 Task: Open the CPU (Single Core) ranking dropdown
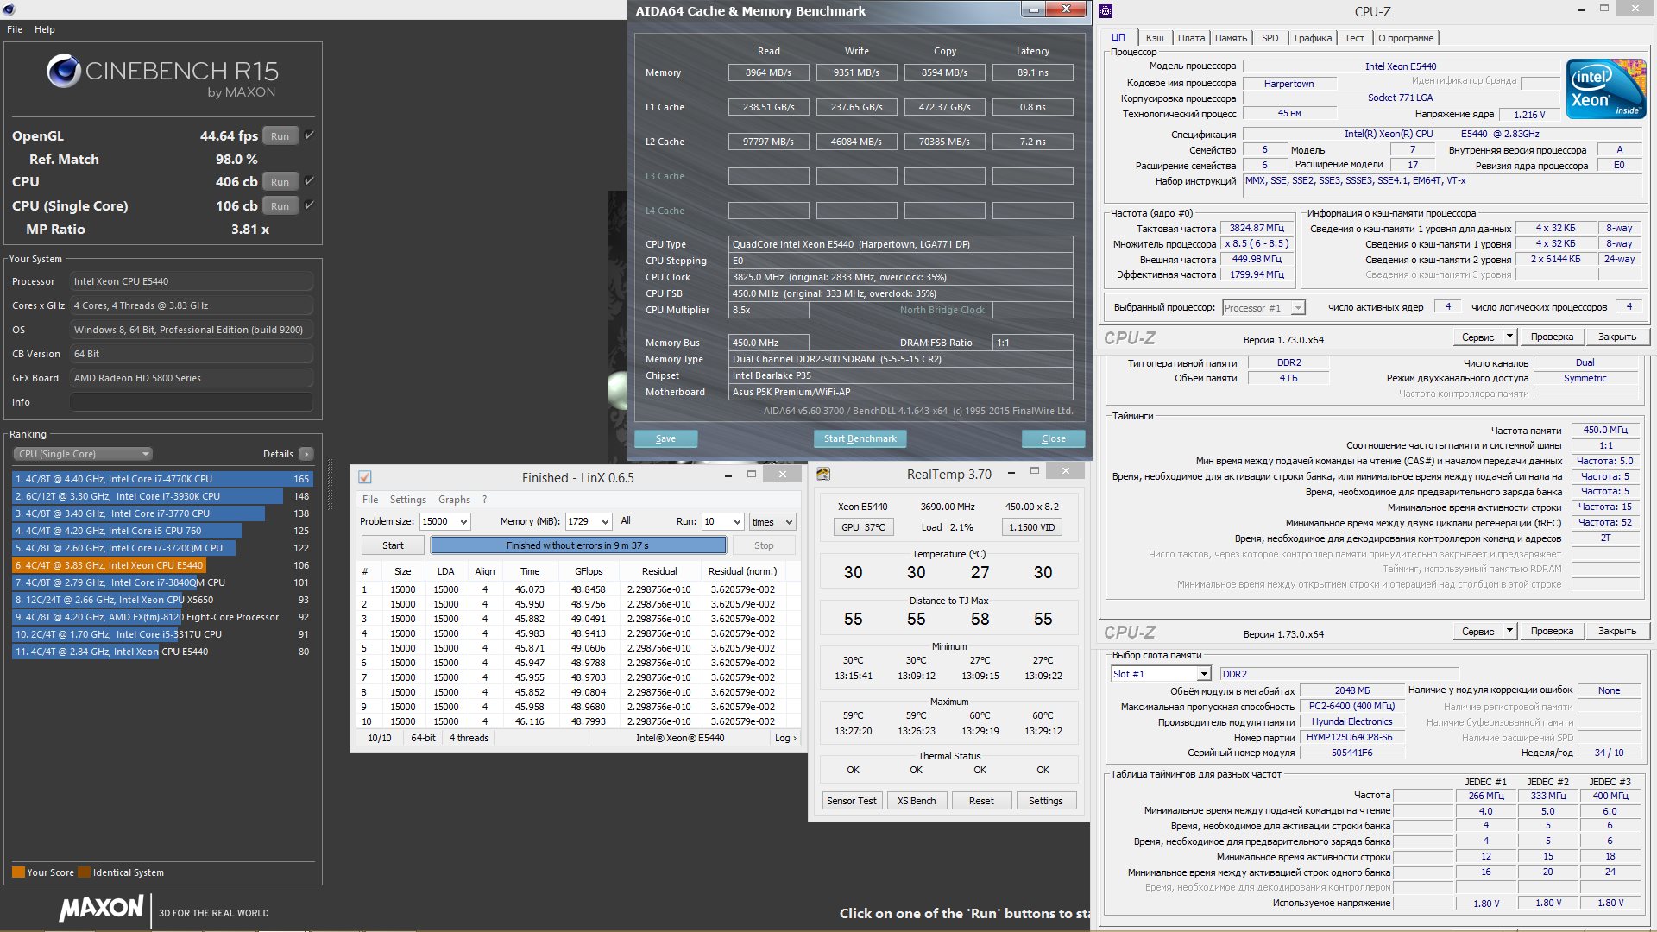point(83,454)
